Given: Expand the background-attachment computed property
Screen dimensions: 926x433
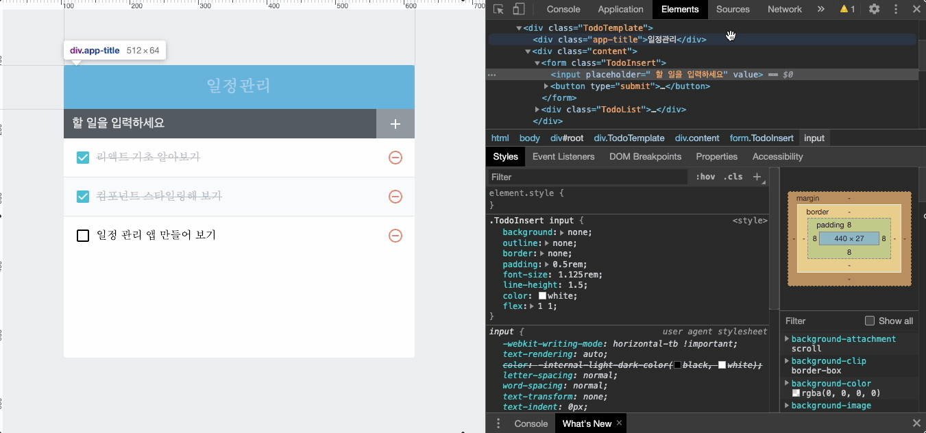Looking at the screenshot, I should click(785, 338).
